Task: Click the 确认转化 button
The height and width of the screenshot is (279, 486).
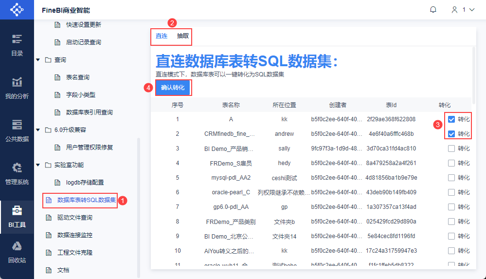Action: click(x=173, y=88)
